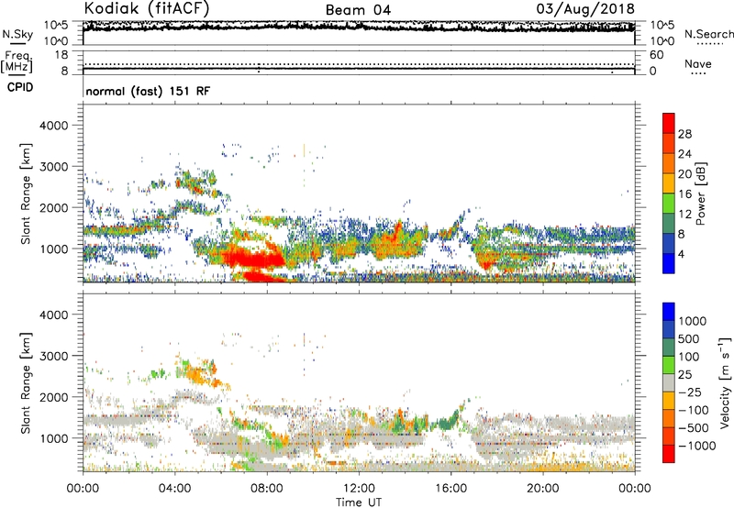Image resolution: width=734 pixels, height=508 pixels.
Task: Click the "-25" label on the Velocity colorbar
Action: [690, 392]
